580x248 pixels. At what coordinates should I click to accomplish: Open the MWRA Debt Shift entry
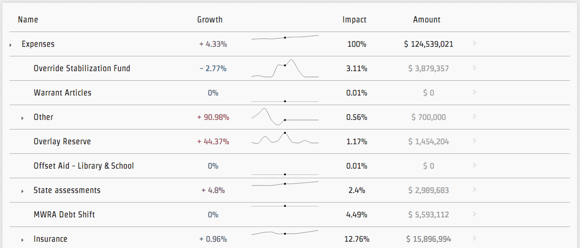click(64, 215)
